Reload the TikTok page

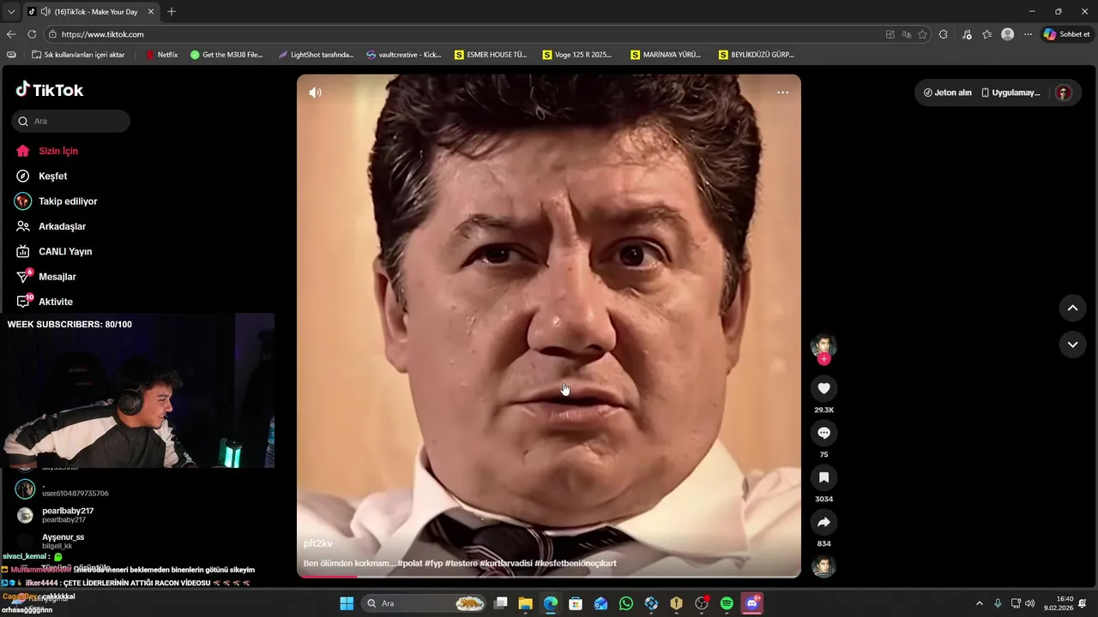click(32, 34)
